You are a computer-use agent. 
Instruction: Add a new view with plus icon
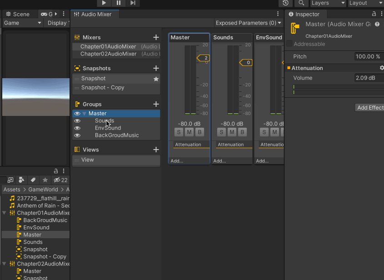(156, 150)
